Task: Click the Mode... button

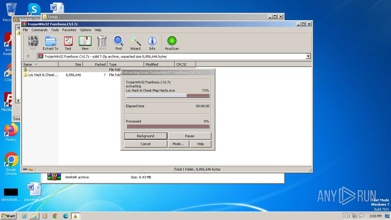Action: [x=178, y=144]
